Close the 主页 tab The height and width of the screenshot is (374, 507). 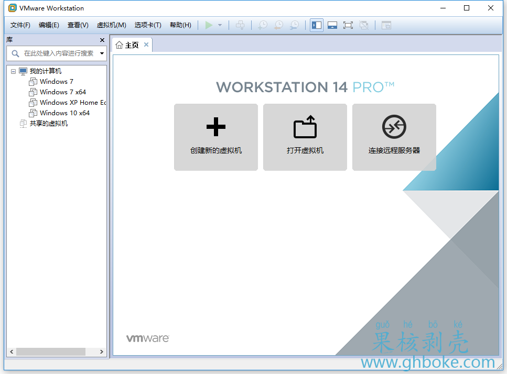click(146, 45)
